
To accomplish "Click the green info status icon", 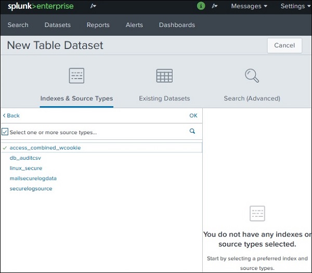I will click(x=201, y=6).
